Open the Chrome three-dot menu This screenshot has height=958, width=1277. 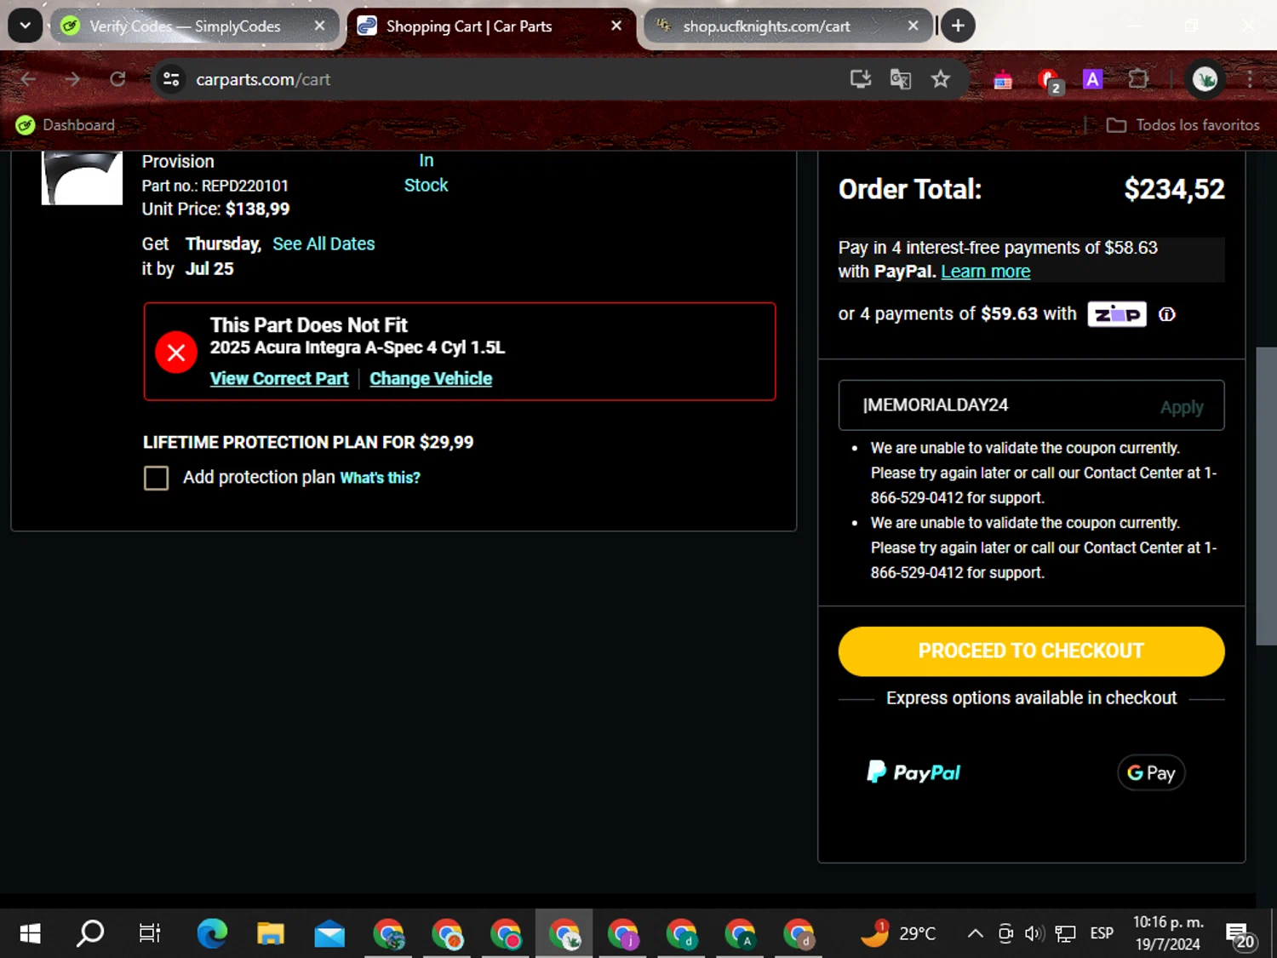coord(1250,79)
